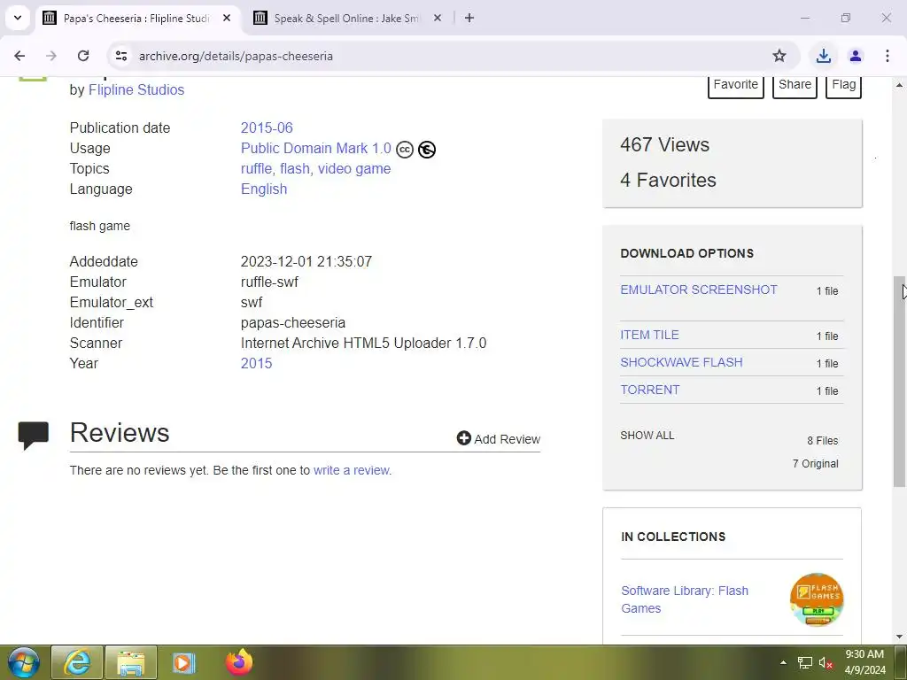Viewport: 907px width, 680px height.
Task: Download the EMULATOR SCREENSHOT file
Action: 699,290
